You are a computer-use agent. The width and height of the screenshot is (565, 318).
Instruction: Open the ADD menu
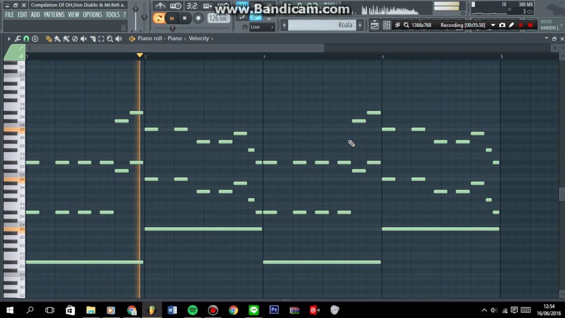click(x=35, y=15)
